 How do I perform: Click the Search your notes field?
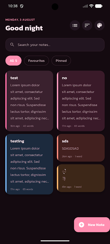[x=55, y=45]
